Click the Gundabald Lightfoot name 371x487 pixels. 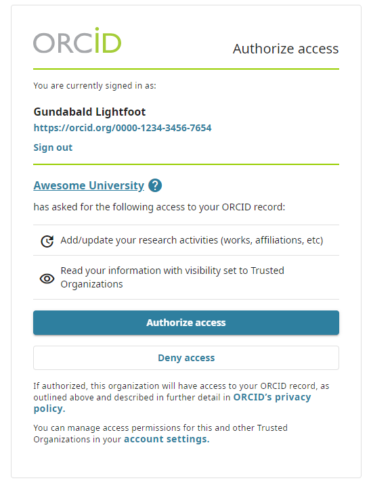(x=89, y=112)
